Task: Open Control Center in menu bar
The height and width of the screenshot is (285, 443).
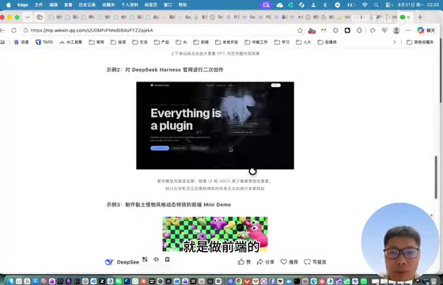Action: tap(389, 5)
